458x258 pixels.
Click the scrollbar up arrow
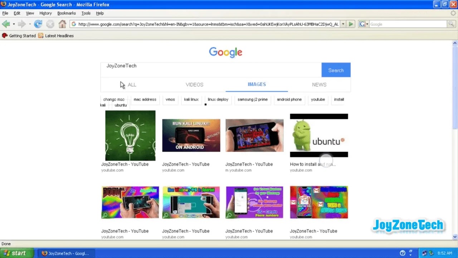pyautogui.click(x=455, y=43)
